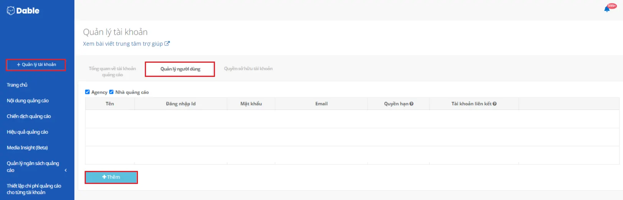Open Hiệu quả quảng cáo in the sidebar
623x200 pixels.
coord(27,132)
